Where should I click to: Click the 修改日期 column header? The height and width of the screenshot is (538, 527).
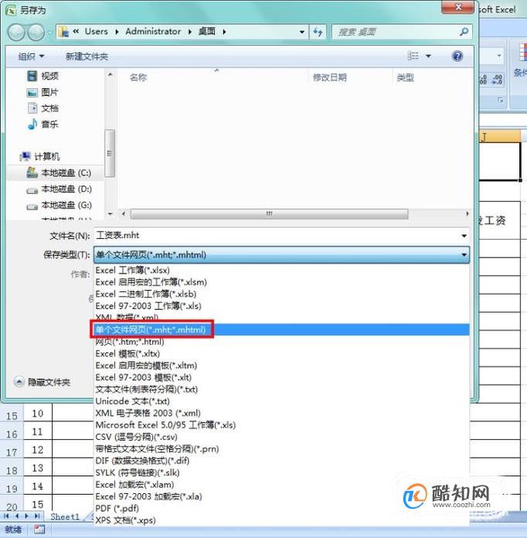[x=329, y=77]
